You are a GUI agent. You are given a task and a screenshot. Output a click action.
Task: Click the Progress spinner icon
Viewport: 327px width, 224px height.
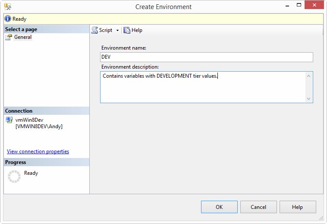(14, 176)
